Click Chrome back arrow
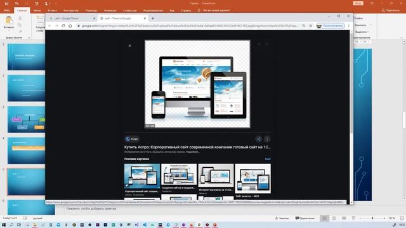This screenshot has height=228, width=406. [x=50, y=25]
